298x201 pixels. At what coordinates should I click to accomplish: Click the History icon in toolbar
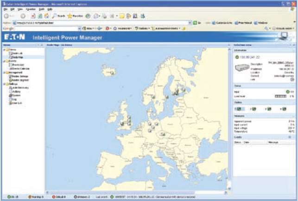click(x=88, y=16)
